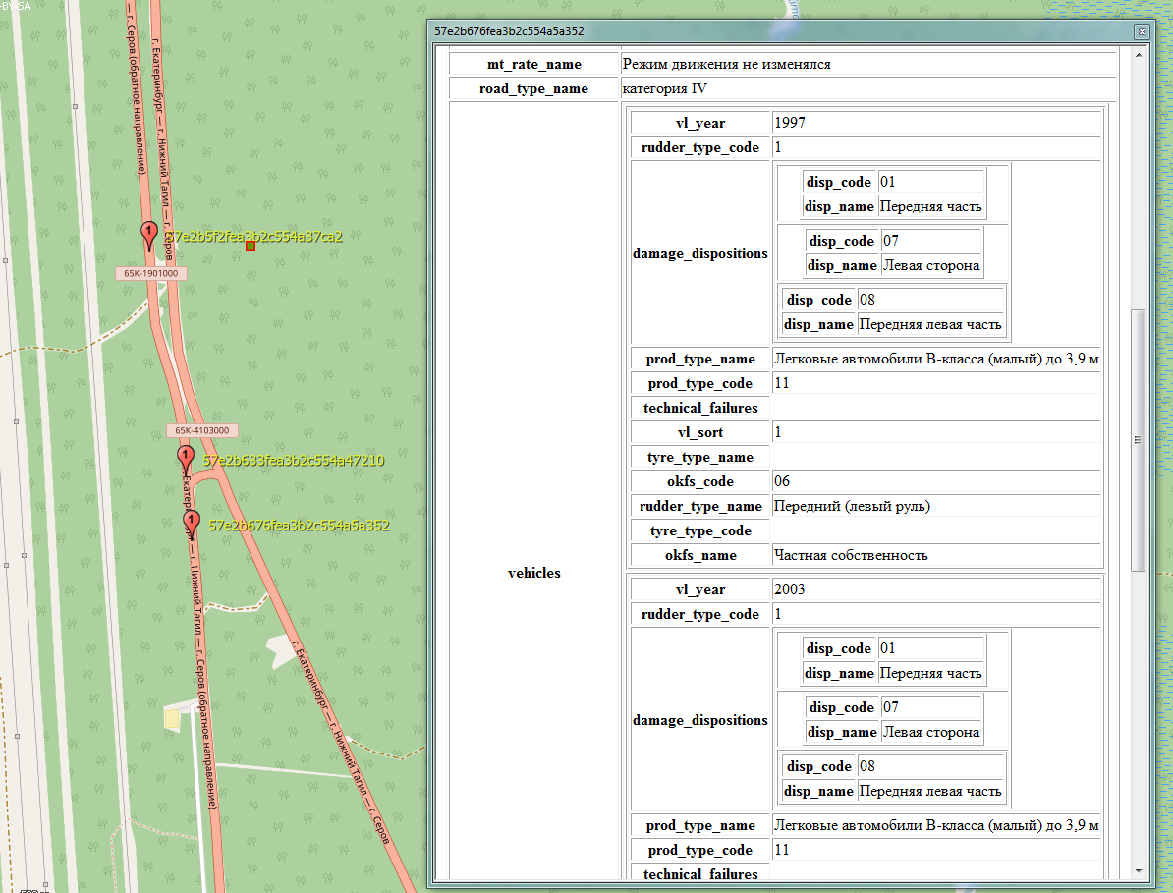Image resolution: width=1173 pixels, height=893 pixels.
Task: Select the pin marker beside 57e2b633fea3b2c554a47210
Action: click(x=185, y=458)
